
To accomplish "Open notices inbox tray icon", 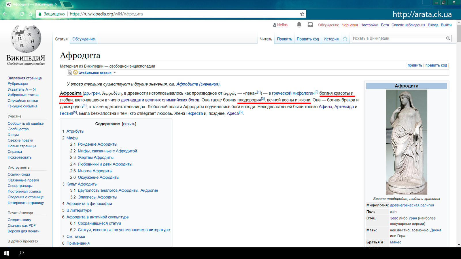I will tap(310, 25).
